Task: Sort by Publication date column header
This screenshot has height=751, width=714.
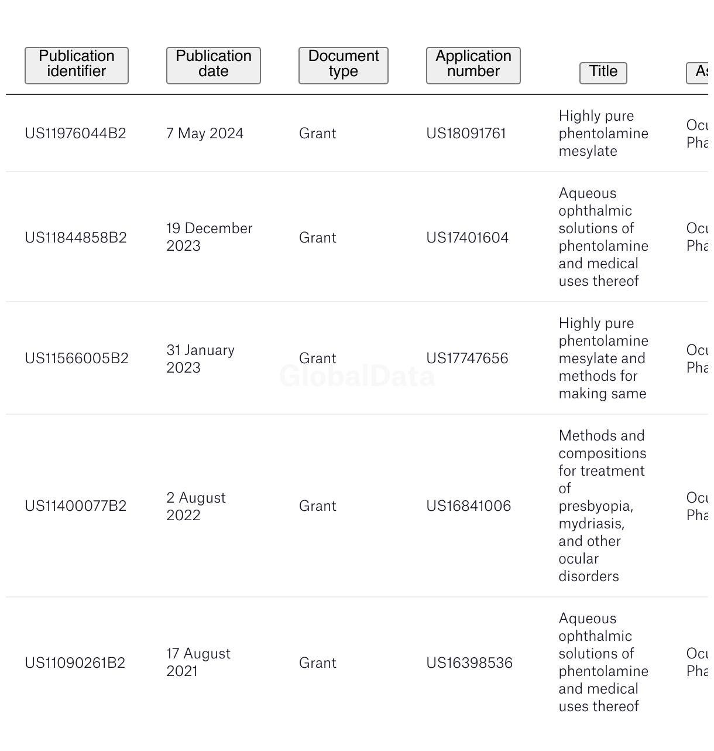Action: point(214,66)
